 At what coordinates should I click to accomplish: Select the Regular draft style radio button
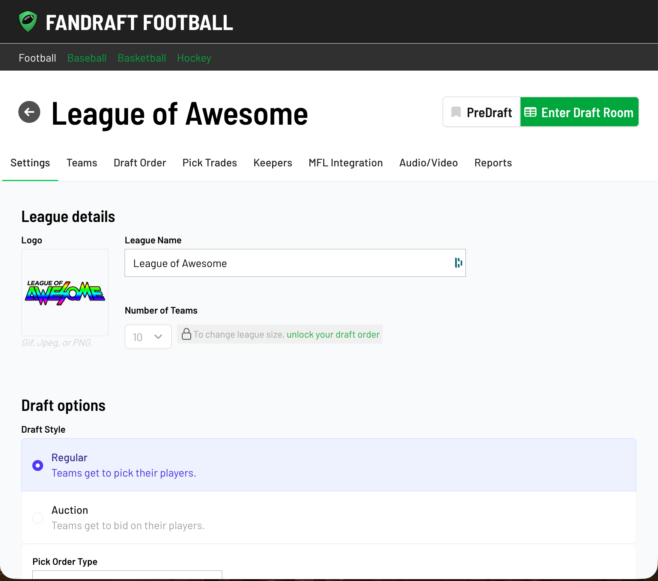(x=38, y=465)
